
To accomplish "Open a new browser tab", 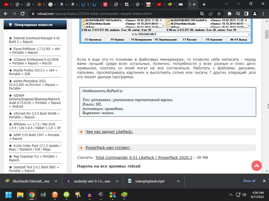I will (204, 4).
